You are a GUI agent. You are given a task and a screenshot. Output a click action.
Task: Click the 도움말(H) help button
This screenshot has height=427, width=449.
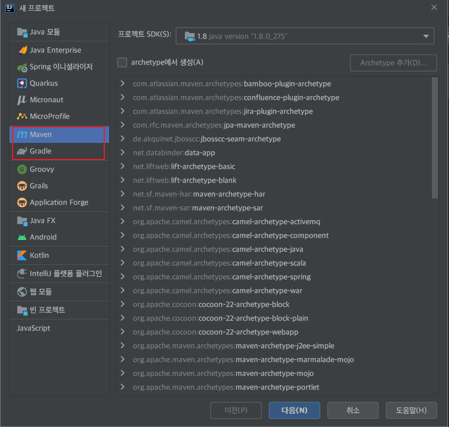(x=411, y=410)
